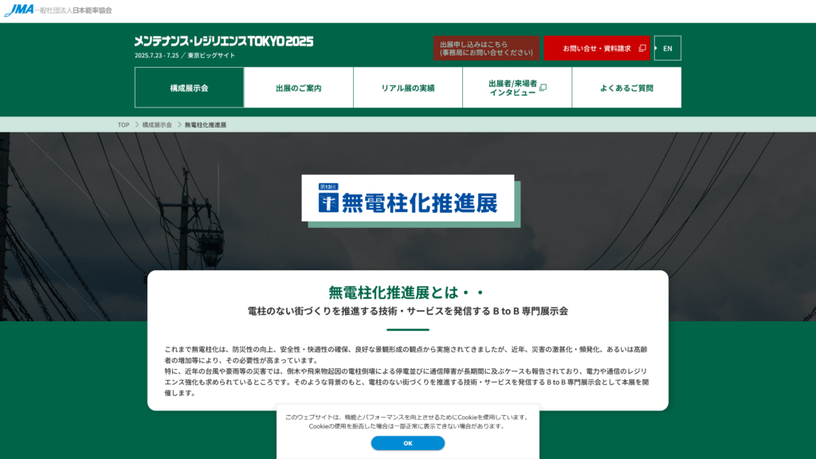Select the 構成展示会 navigation tab
This screenshot has width=816, height=459.
(189, 88)
